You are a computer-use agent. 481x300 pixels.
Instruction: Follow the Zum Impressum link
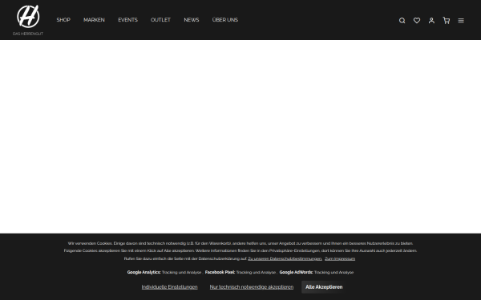tap(340, 258)
